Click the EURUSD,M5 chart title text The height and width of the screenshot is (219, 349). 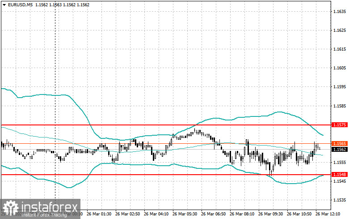pyautogui.click(x=20, y=4)
